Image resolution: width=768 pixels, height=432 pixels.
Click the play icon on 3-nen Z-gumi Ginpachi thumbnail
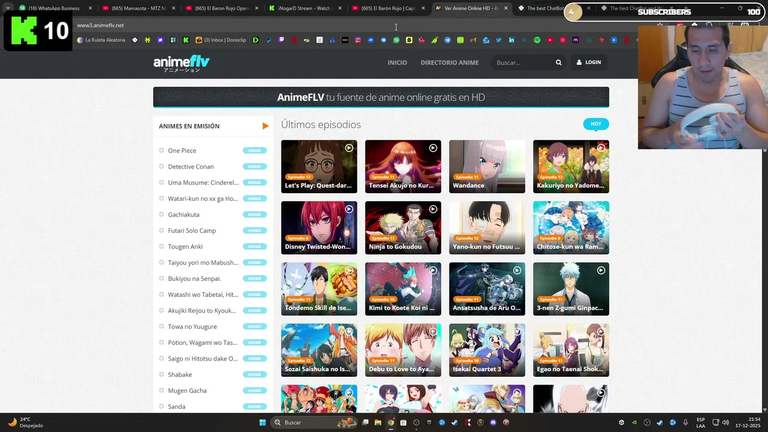pos(601,271)
